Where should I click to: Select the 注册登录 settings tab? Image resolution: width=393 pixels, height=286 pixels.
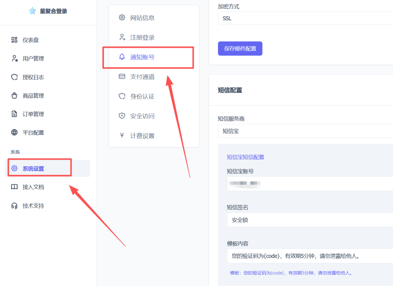142,38
